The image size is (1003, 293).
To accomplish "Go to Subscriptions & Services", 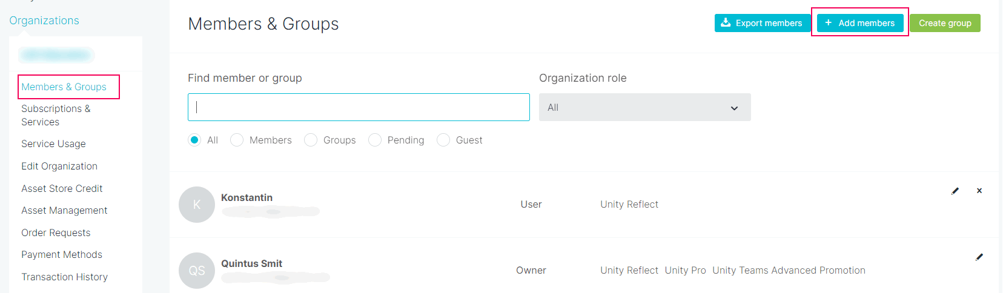I will (x=56, y=115).
